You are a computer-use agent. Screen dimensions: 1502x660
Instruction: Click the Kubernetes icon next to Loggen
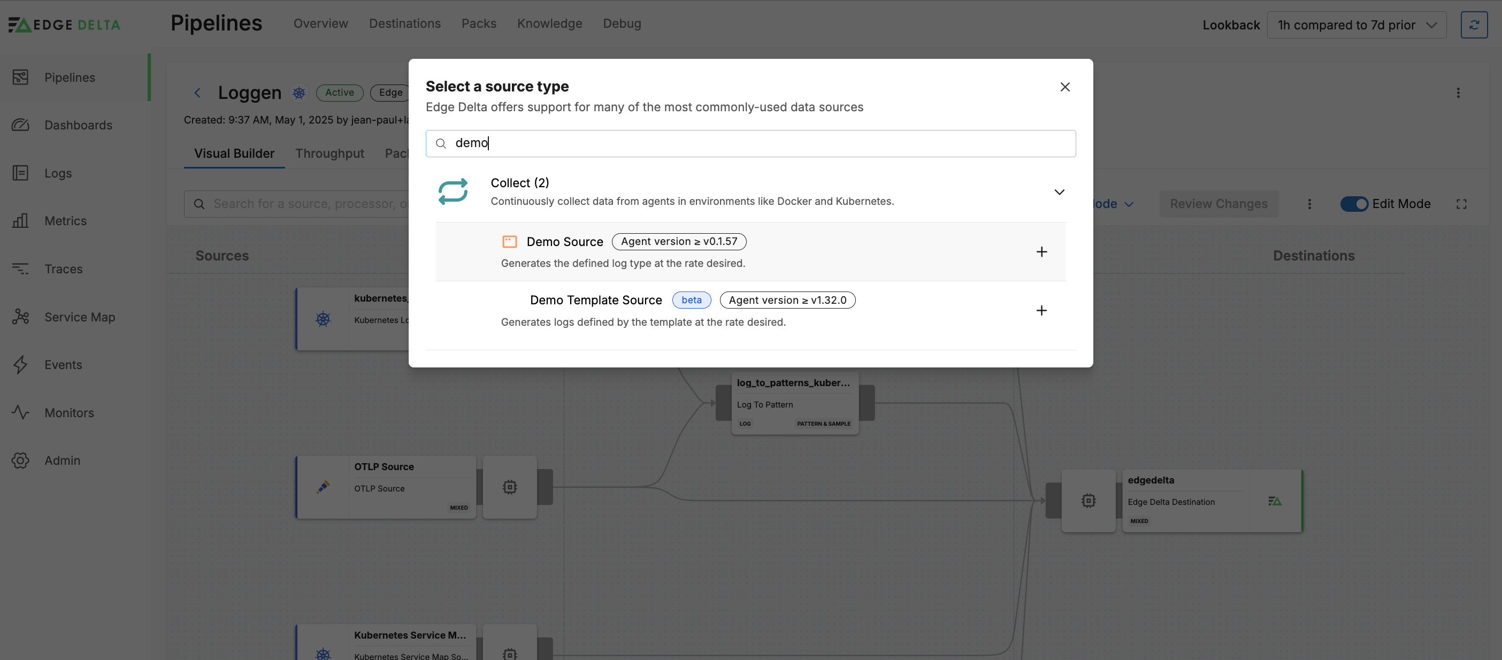click(x=299, y=93)
